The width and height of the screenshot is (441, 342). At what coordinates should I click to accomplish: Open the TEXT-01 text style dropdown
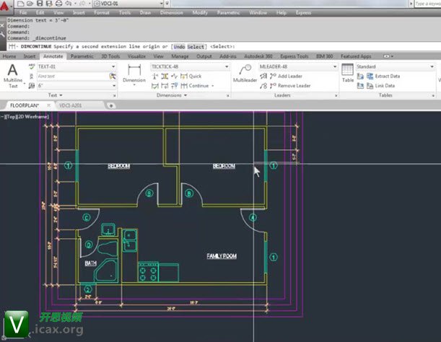[x=113, y=66]
